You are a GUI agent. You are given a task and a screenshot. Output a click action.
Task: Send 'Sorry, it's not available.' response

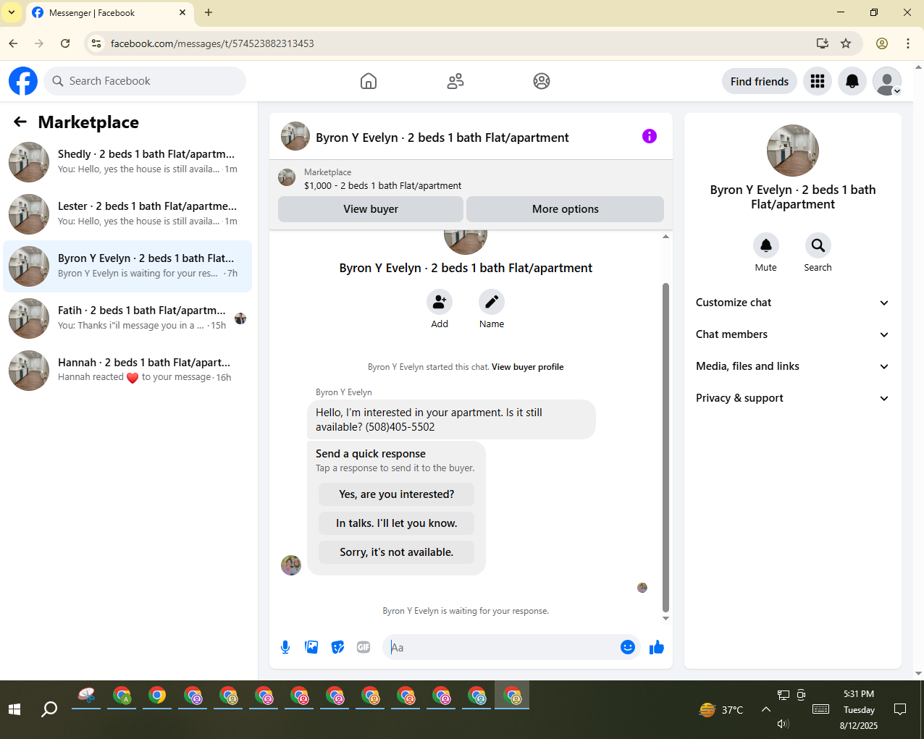397,552
